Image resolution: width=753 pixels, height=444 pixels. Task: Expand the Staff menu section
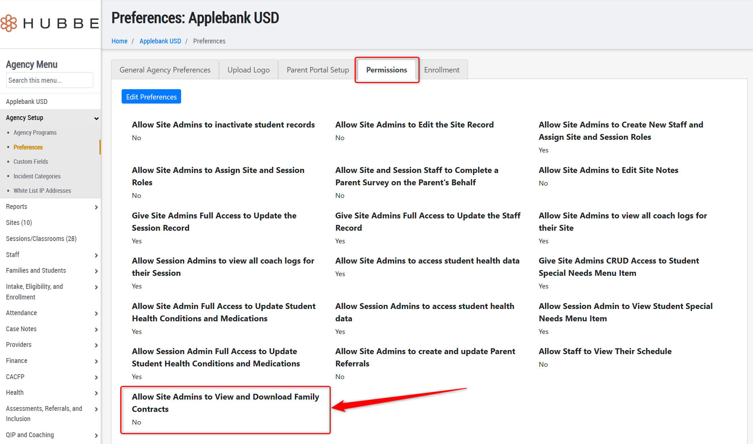[96, 255]
